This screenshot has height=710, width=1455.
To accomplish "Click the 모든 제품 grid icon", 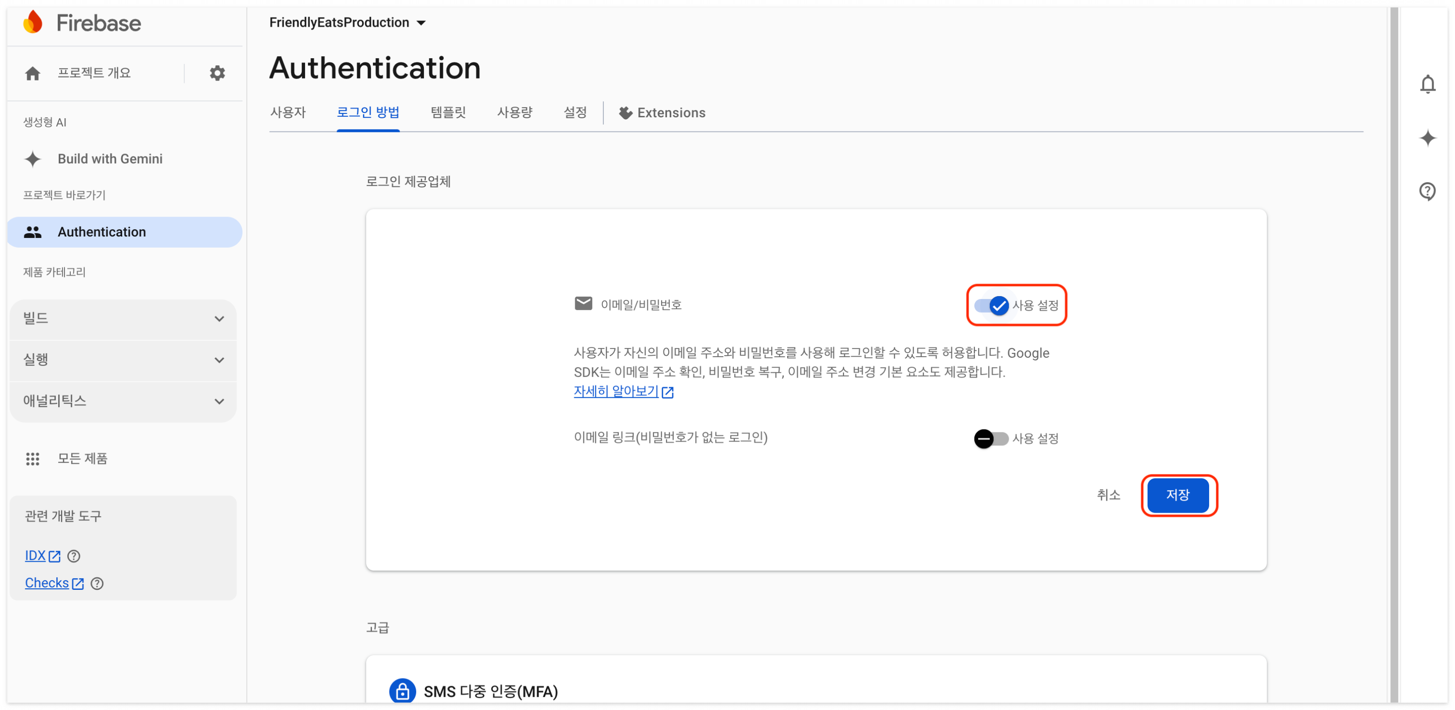I will (33, 459).
